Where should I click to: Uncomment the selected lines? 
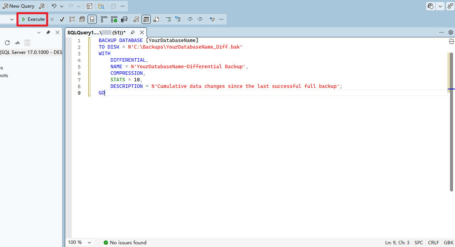[178, 19]
